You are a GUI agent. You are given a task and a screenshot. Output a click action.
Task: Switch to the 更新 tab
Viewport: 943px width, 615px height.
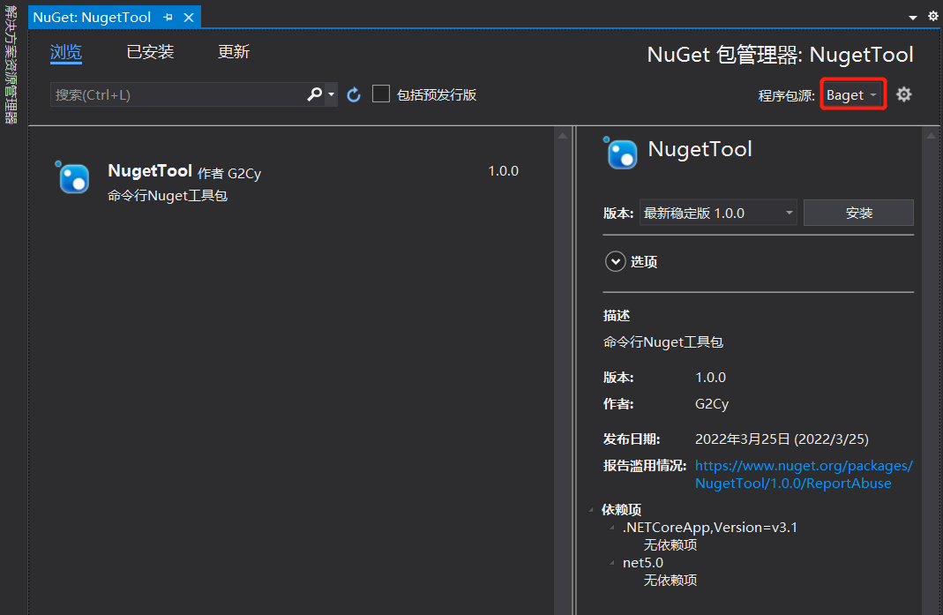[x=234, y=52]
